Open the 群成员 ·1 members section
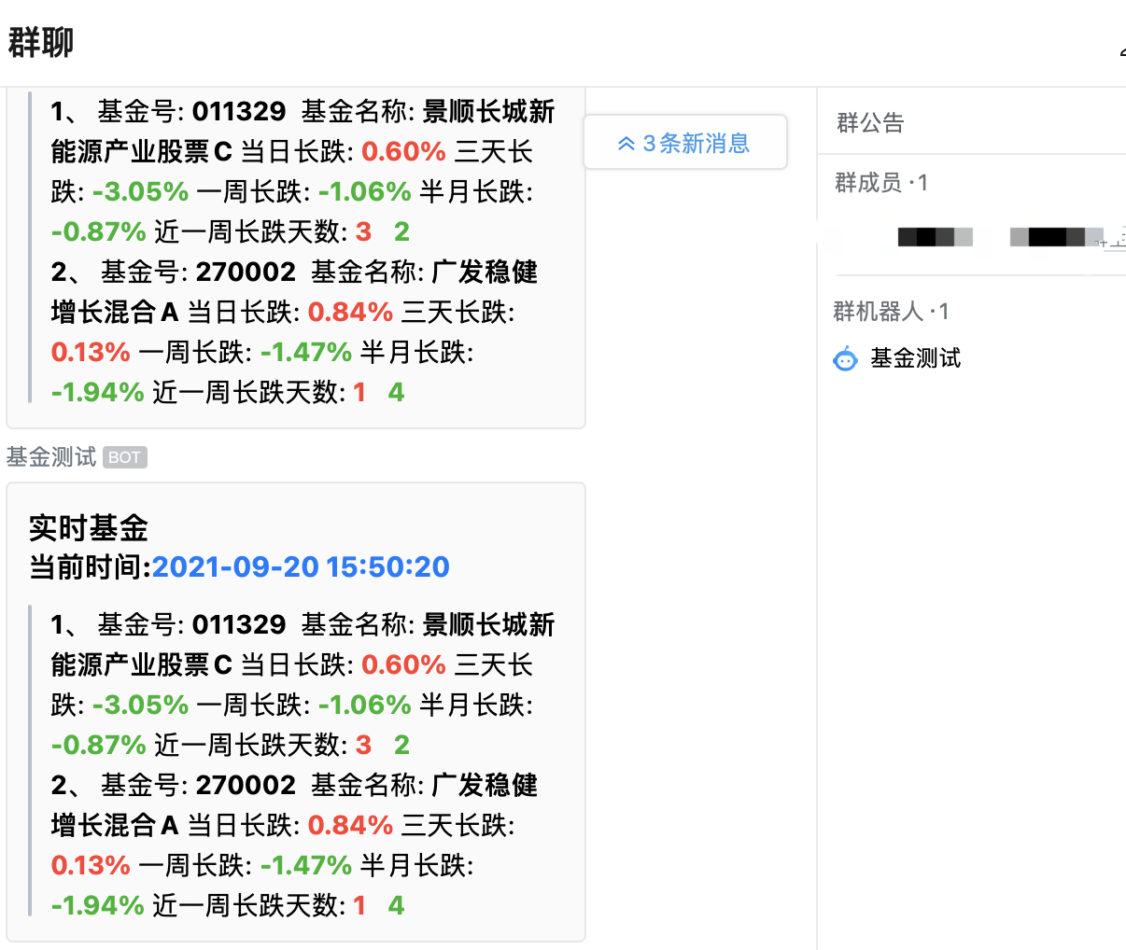The width and height of the screenshot is (1126, 950). [880, 183]
